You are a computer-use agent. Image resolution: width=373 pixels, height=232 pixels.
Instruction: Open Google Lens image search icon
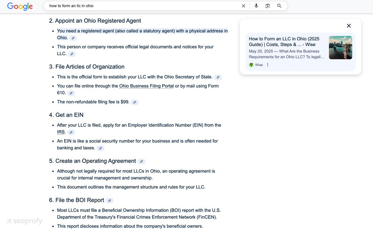(268, 6)
